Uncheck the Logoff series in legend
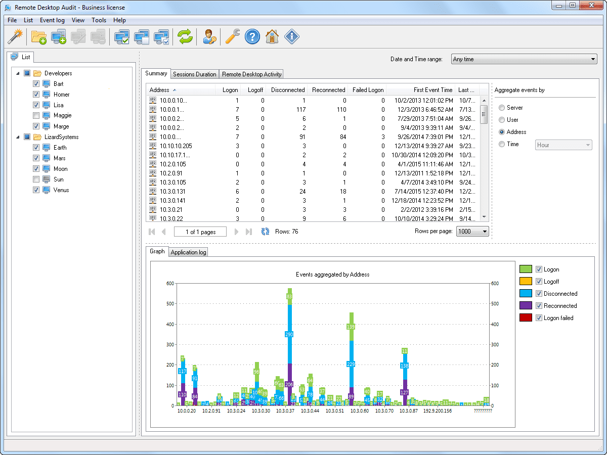 (x=539, y=282)
